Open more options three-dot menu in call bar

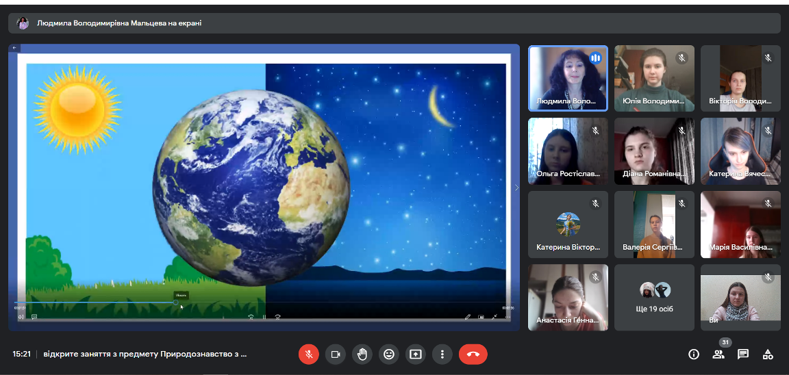click(x=442, y=354)
